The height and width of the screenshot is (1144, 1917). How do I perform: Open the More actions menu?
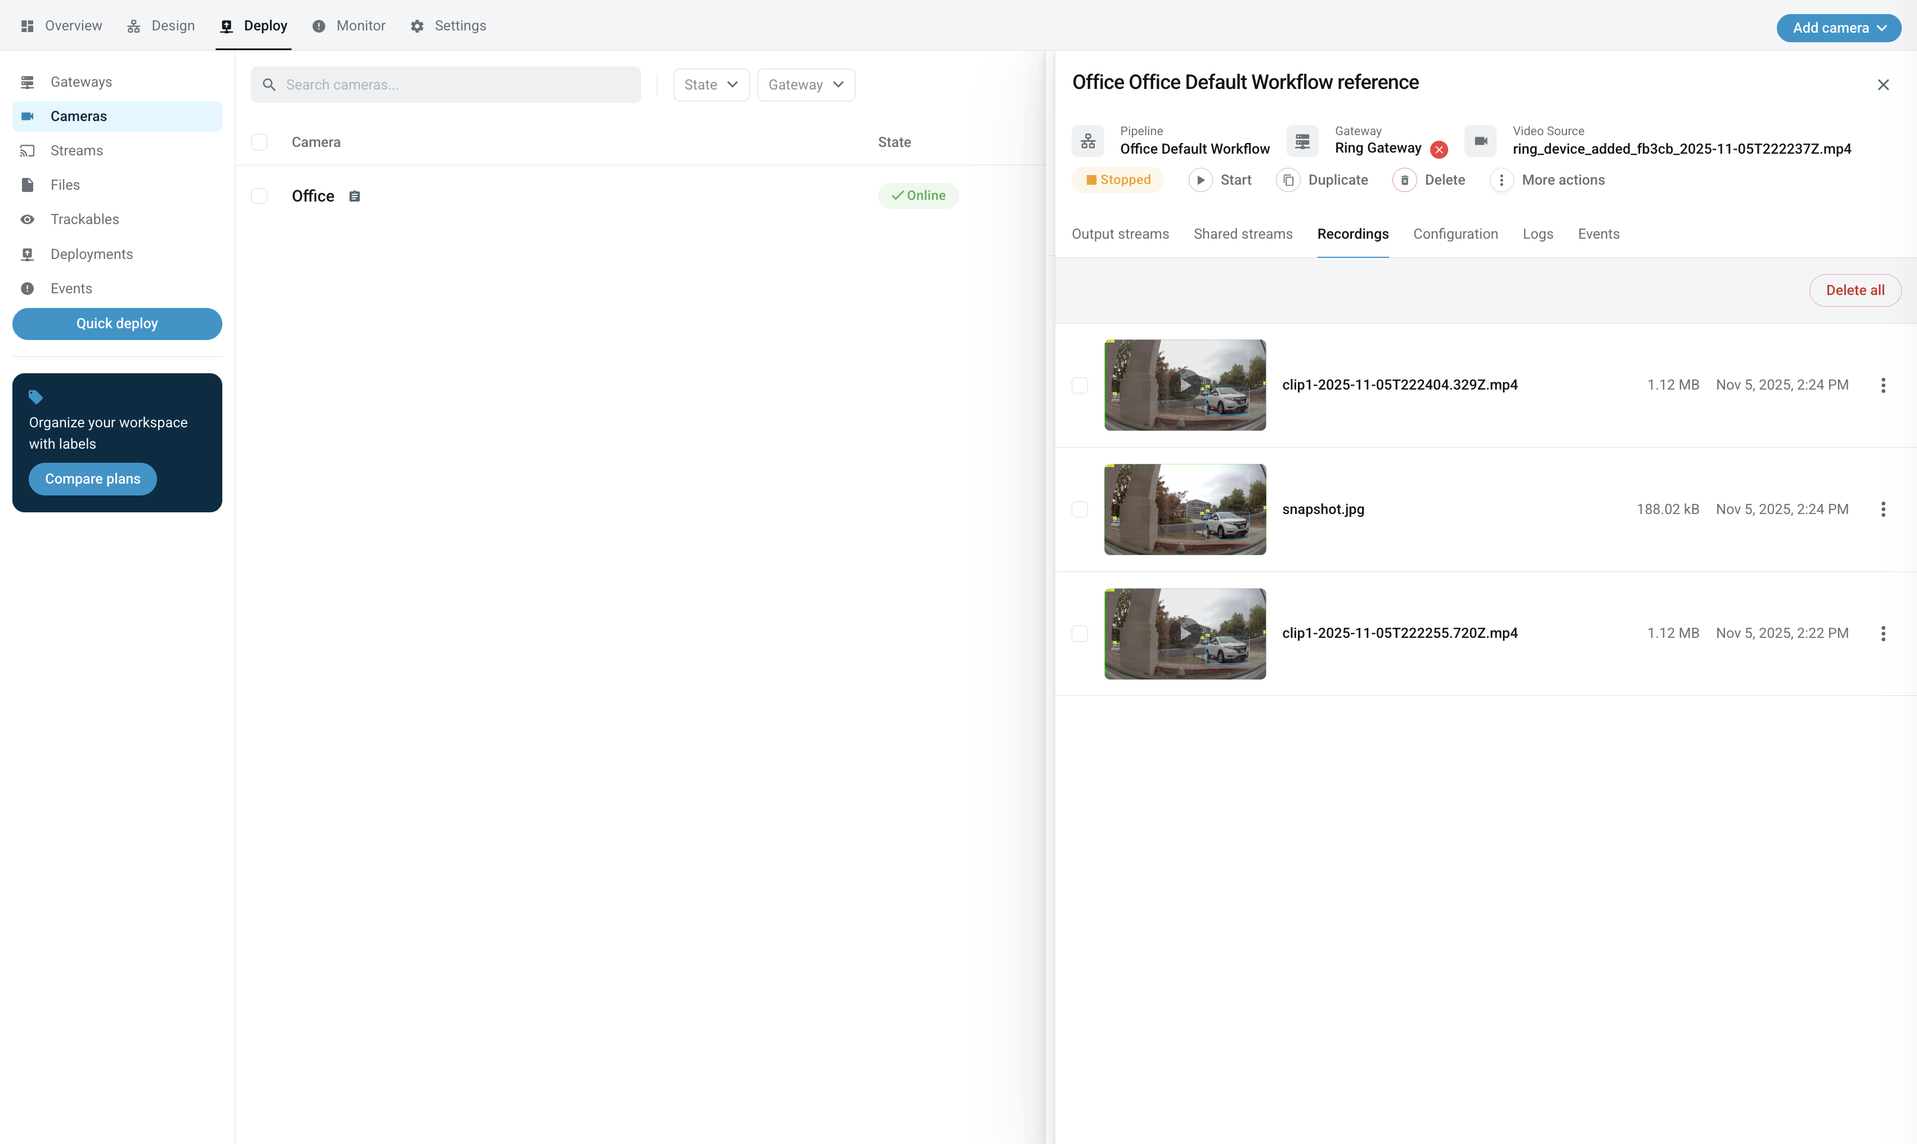tap(1501, 180)
